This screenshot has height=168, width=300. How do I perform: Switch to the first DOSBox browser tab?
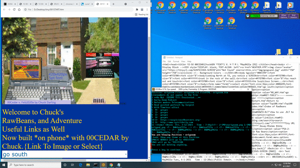pos(9,3)
